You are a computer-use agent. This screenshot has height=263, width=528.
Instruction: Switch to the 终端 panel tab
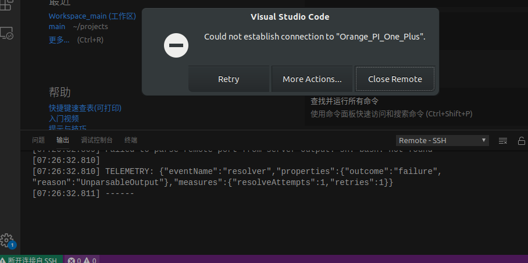click(x=131, y=140)
